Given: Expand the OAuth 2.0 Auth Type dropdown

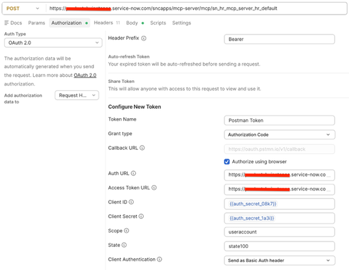Looking at the screenshot, I should coord(53,43).
